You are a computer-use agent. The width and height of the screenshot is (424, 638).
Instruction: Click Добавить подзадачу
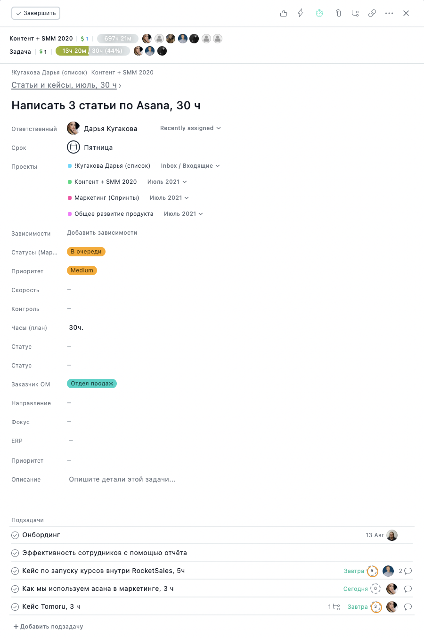[x=49, y=627]
